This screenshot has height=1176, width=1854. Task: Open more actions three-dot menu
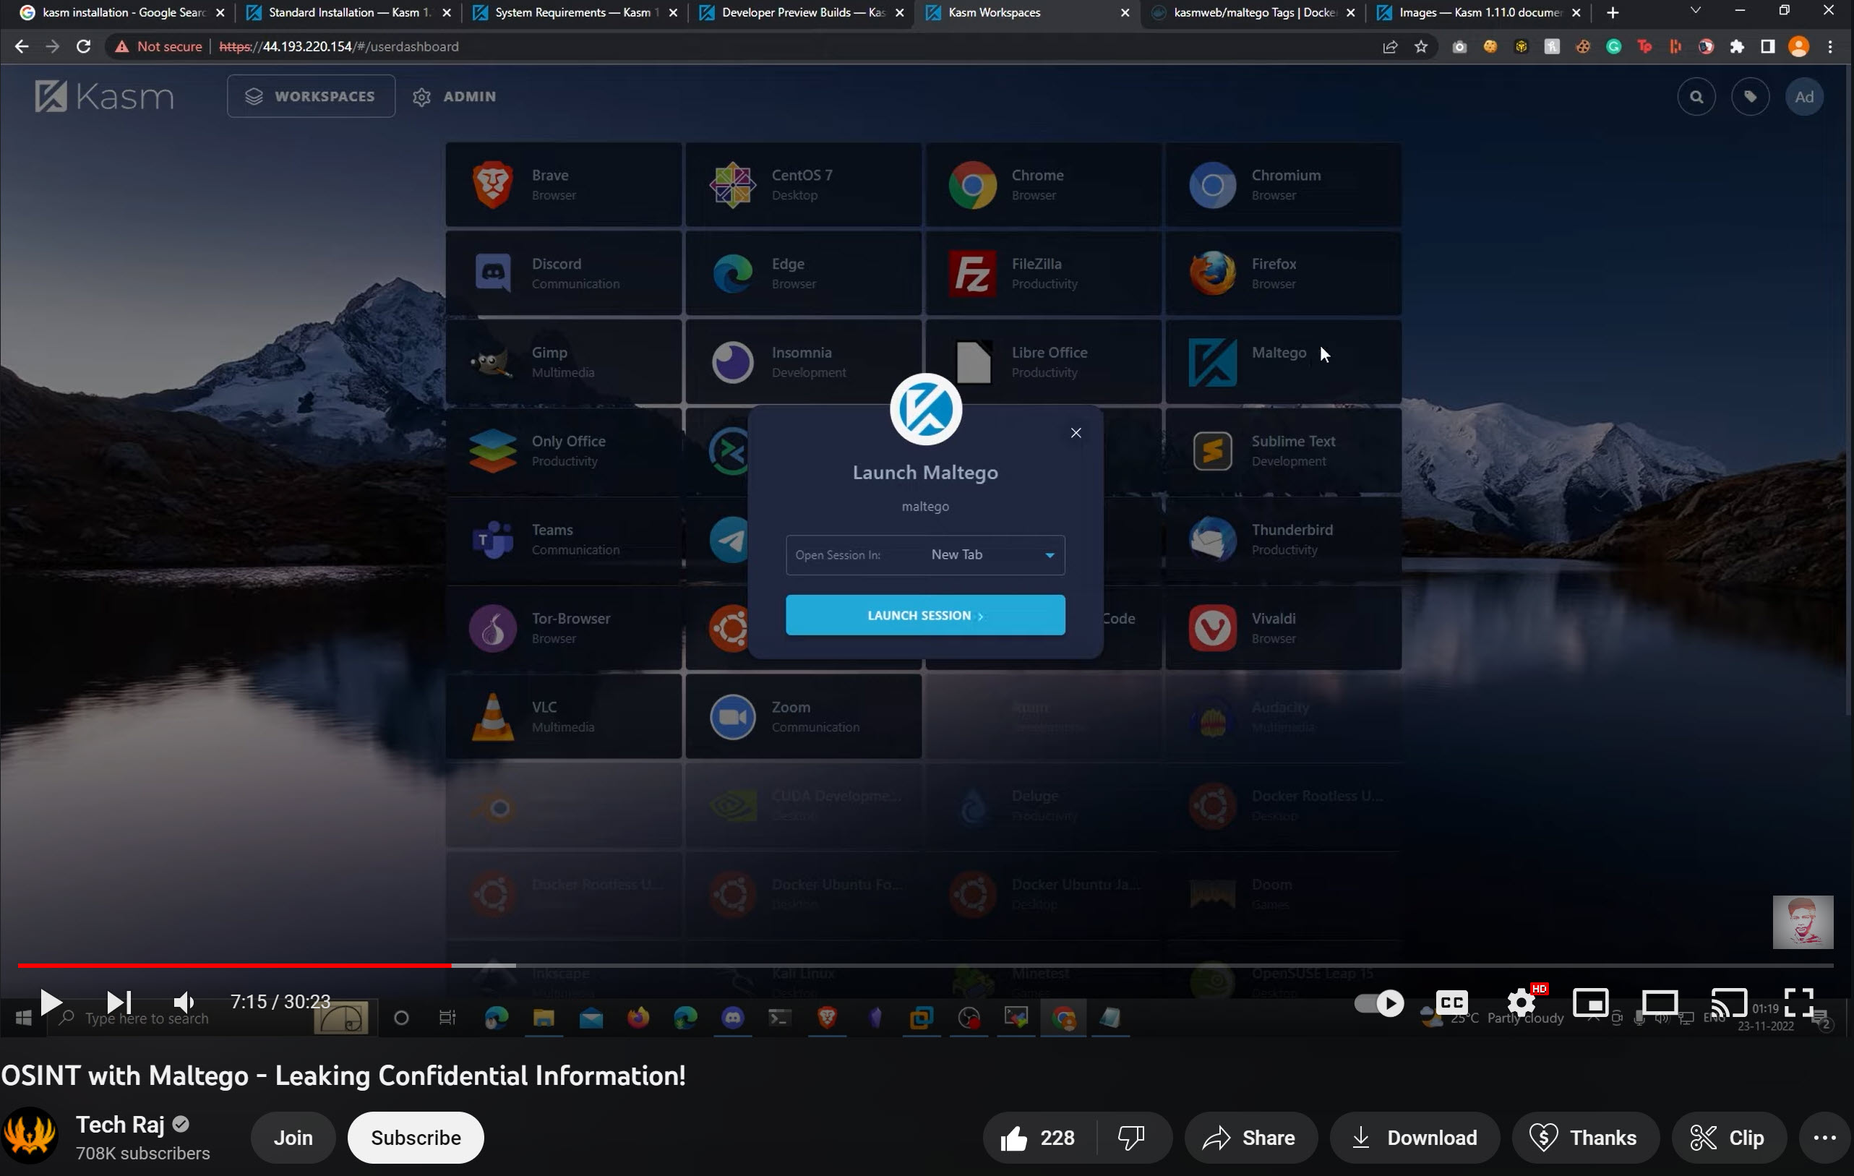pos(1824,1138)
